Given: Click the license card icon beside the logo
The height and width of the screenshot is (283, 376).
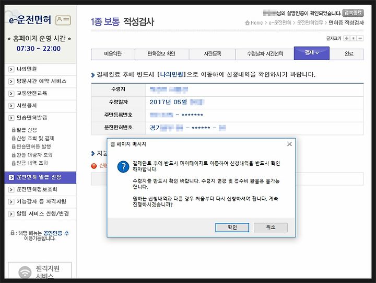Looking at the screenshot, I should pos(63,20).
